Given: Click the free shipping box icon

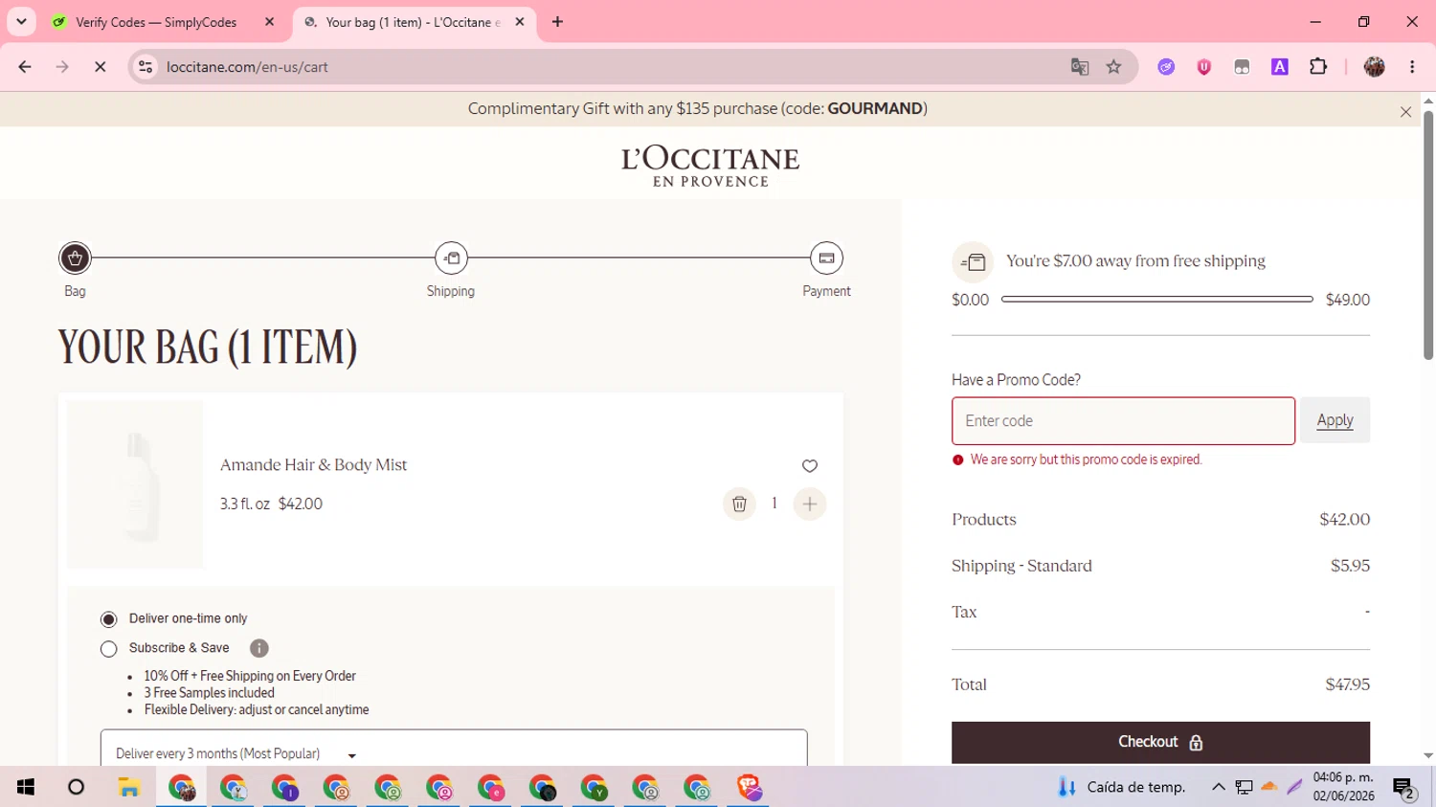Looking at the screenshot, I should [x=973, y=261].
